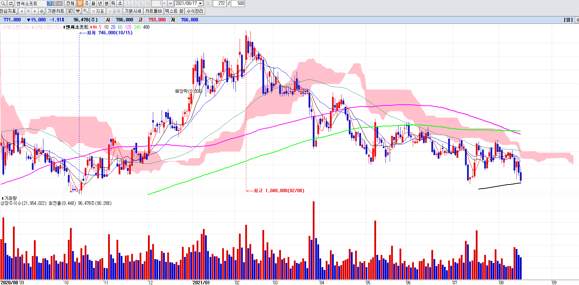The width and height of the screenshot is (579, 285).
Task: Select weekly 주 chart period
Action: coord(86,4)
